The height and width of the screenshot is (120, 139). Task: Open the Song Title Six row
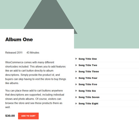(107, 91)
